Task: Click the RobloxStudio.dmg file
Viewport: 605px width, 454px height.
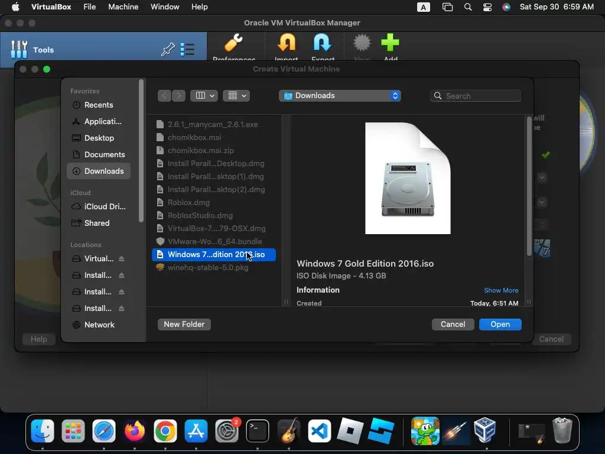Action: coord(214,215)
